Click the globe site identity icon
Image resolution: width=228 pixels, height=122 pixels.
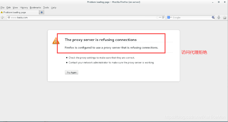9,17
